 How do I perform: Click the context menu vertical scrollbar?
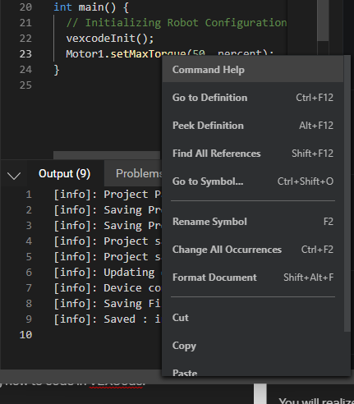click(347, 193)
